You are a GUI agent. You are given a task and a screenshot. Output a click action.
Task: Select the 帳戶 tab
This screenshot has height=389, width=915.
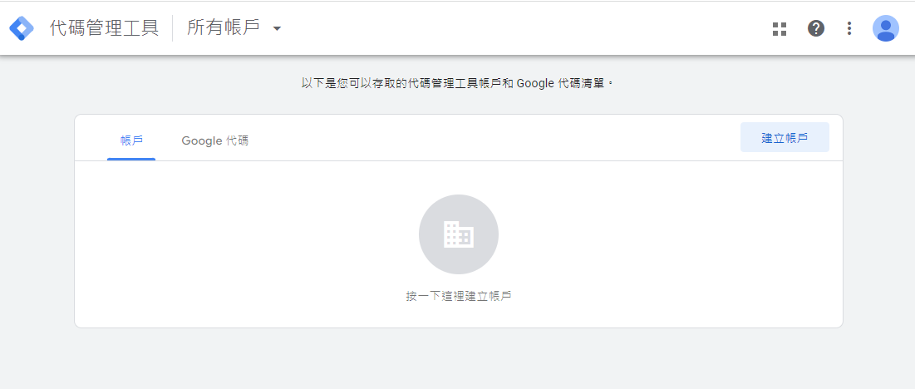tap(131, 140)
